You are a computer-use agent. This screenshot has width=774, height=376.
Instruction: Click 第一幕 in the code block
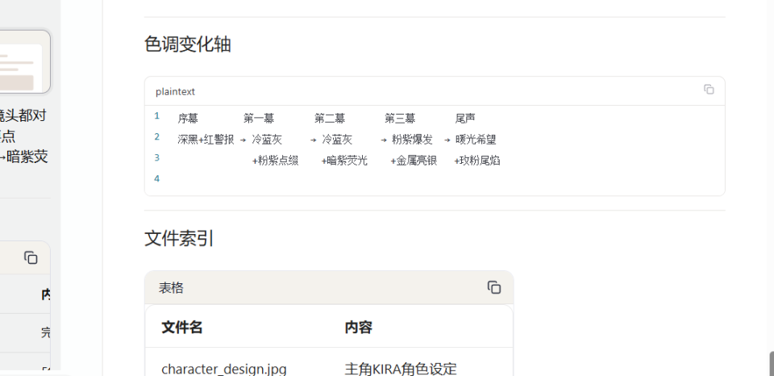pos(259,119)
